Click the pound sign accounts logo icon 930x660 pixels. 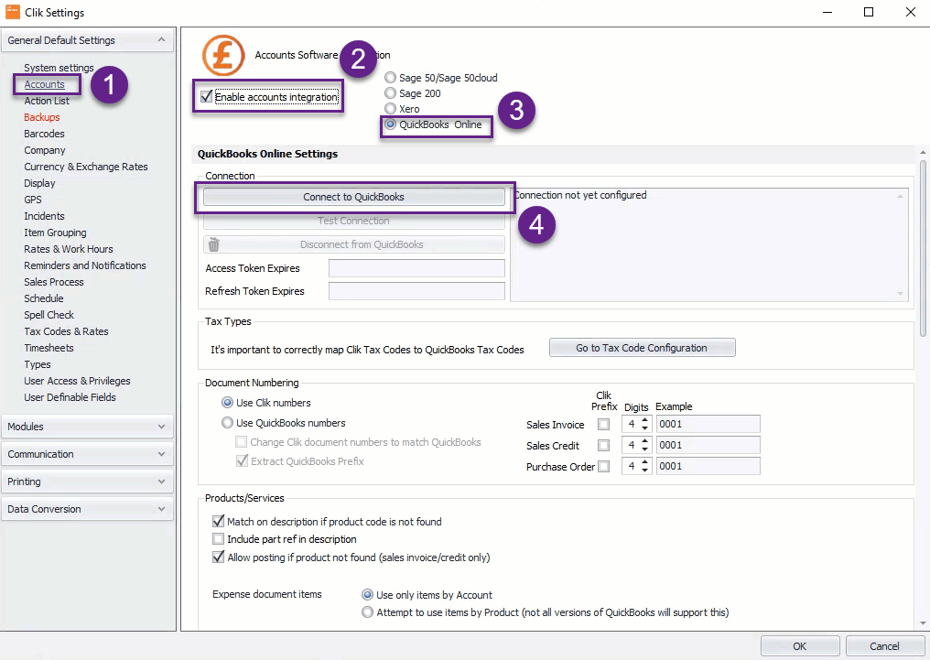(x=223, y=55)
